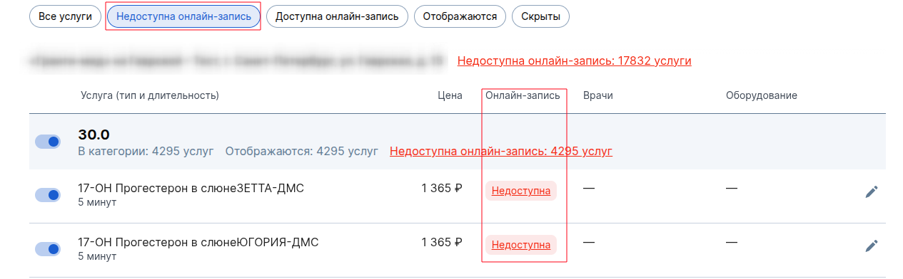Toggle the 30.0 category switch

pyautogui.click(x=48, y=142)
